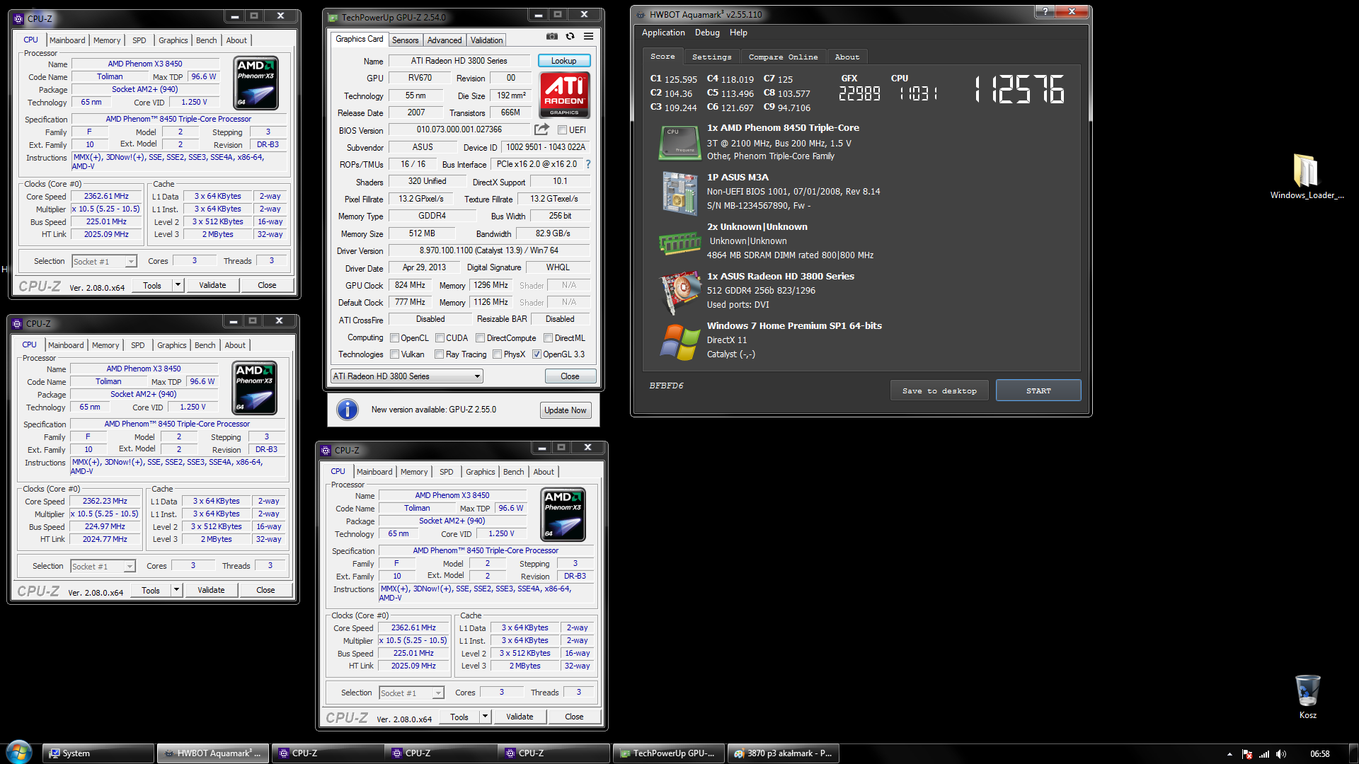This screenshot has width=1359, height=764.
Task: Toggle the Vulkan checkbox
Action: pyautogui.click(x=395, y=354)
